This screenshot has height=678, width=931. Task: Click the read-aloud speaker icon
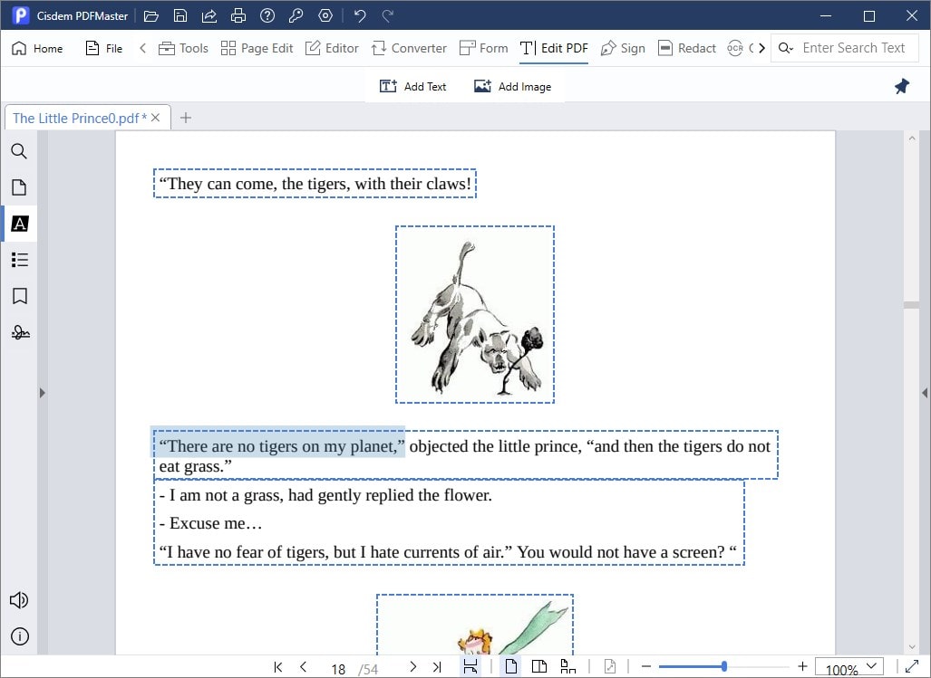coord(19,600)
